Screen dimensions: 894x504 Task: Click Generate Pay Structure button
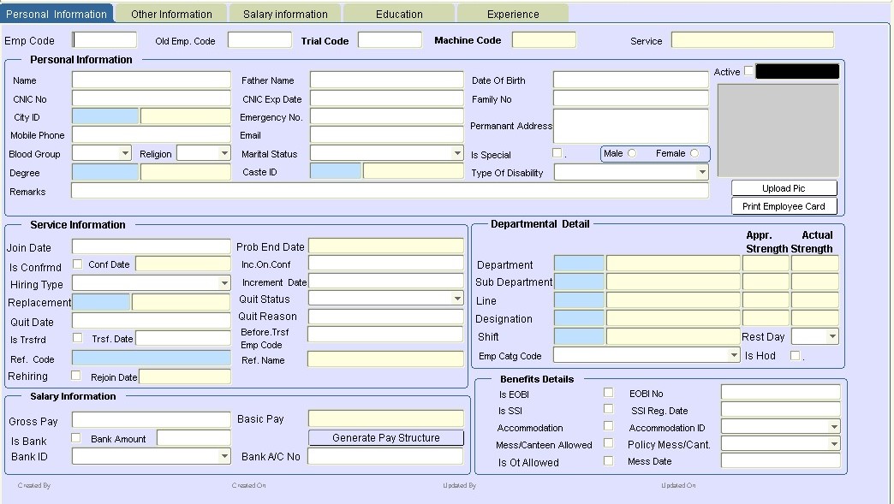386,438
